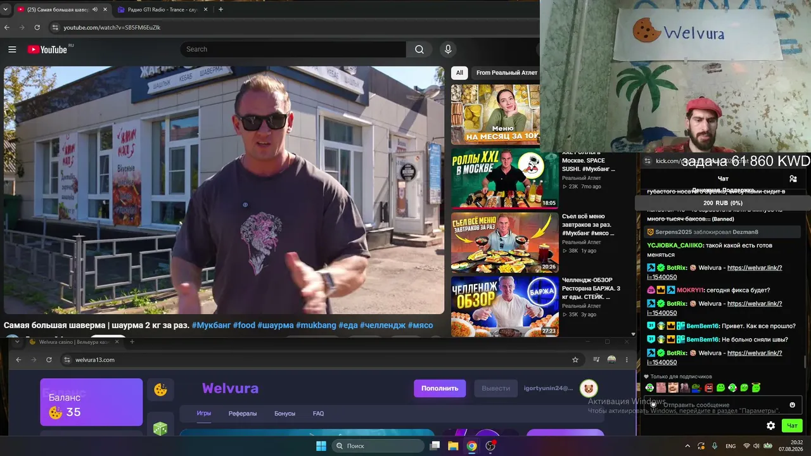Switch the ENG input language indicator
This screenshot has height=456, width=811.
pos(731,446)
